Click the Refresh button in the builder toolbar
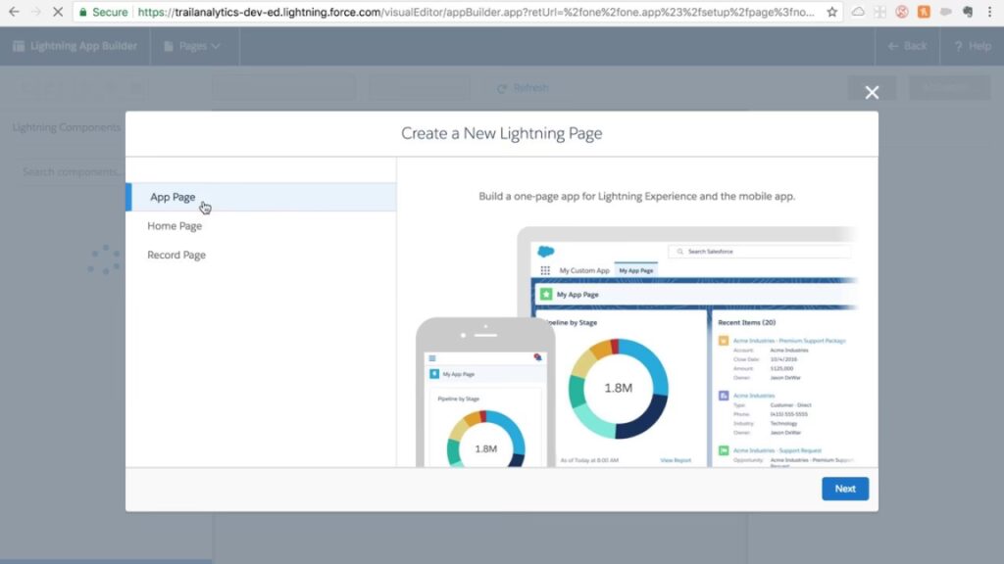 pos(523,88)
